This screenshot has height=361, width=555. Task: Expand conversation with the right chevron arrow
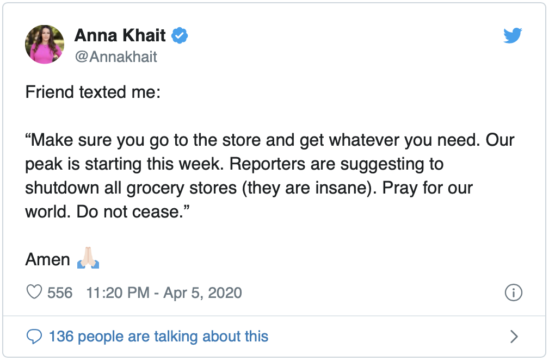(x=514, y=336)
